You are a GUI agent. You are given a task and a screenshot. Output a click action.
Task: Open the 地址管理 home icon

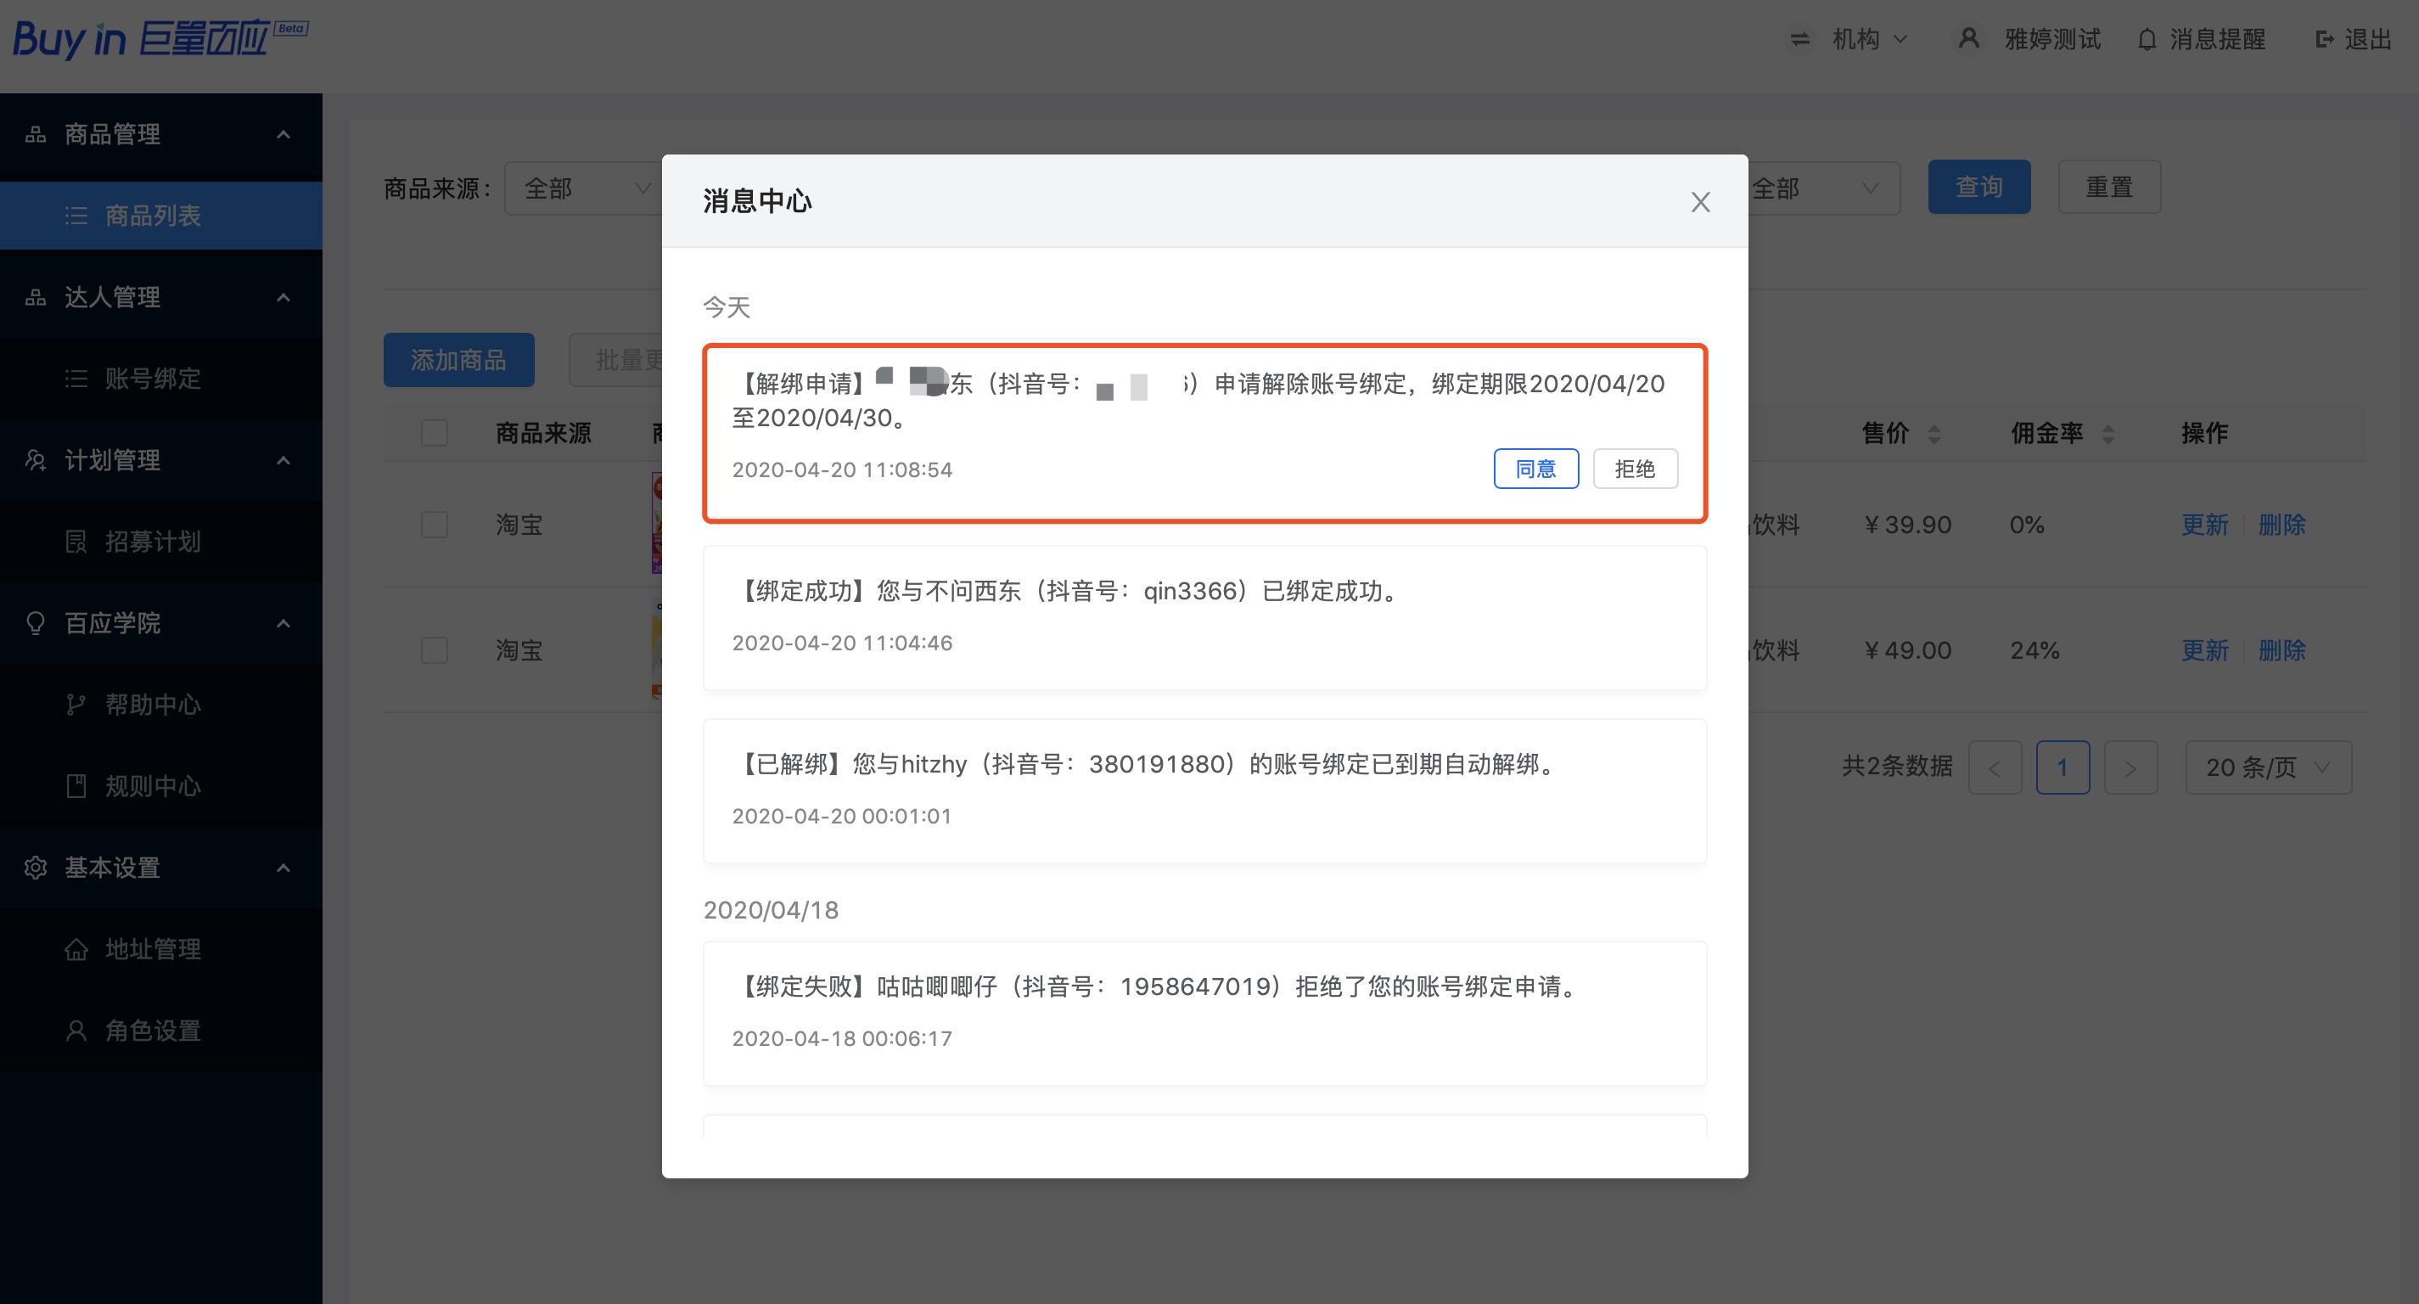[x=76, y=949]
